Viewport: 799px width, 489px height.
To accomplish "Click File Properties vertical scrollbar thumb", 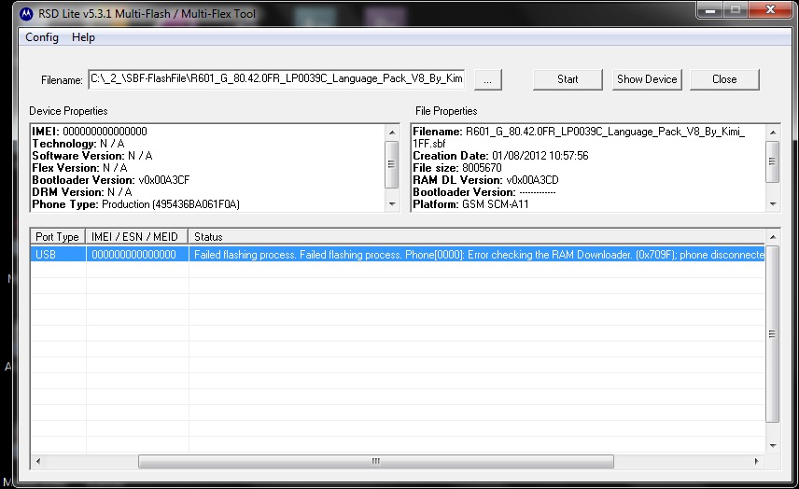I will (x=773, y=161).
